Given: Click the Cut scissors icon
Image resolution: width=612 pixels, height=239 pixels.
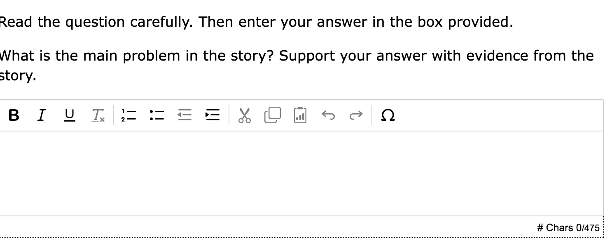Looking at the screenshot, I should [x=245, y=116].
